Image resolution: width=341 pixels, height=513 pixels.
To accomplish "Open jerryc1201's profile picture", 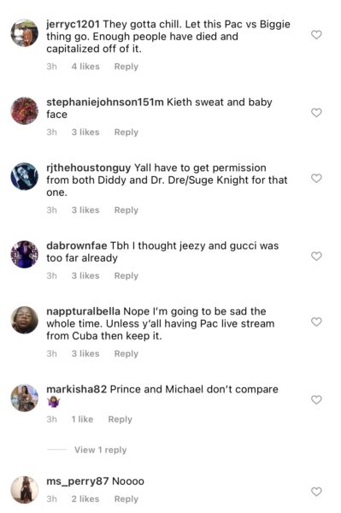I will pyautogui.click(x=25, y=32).
